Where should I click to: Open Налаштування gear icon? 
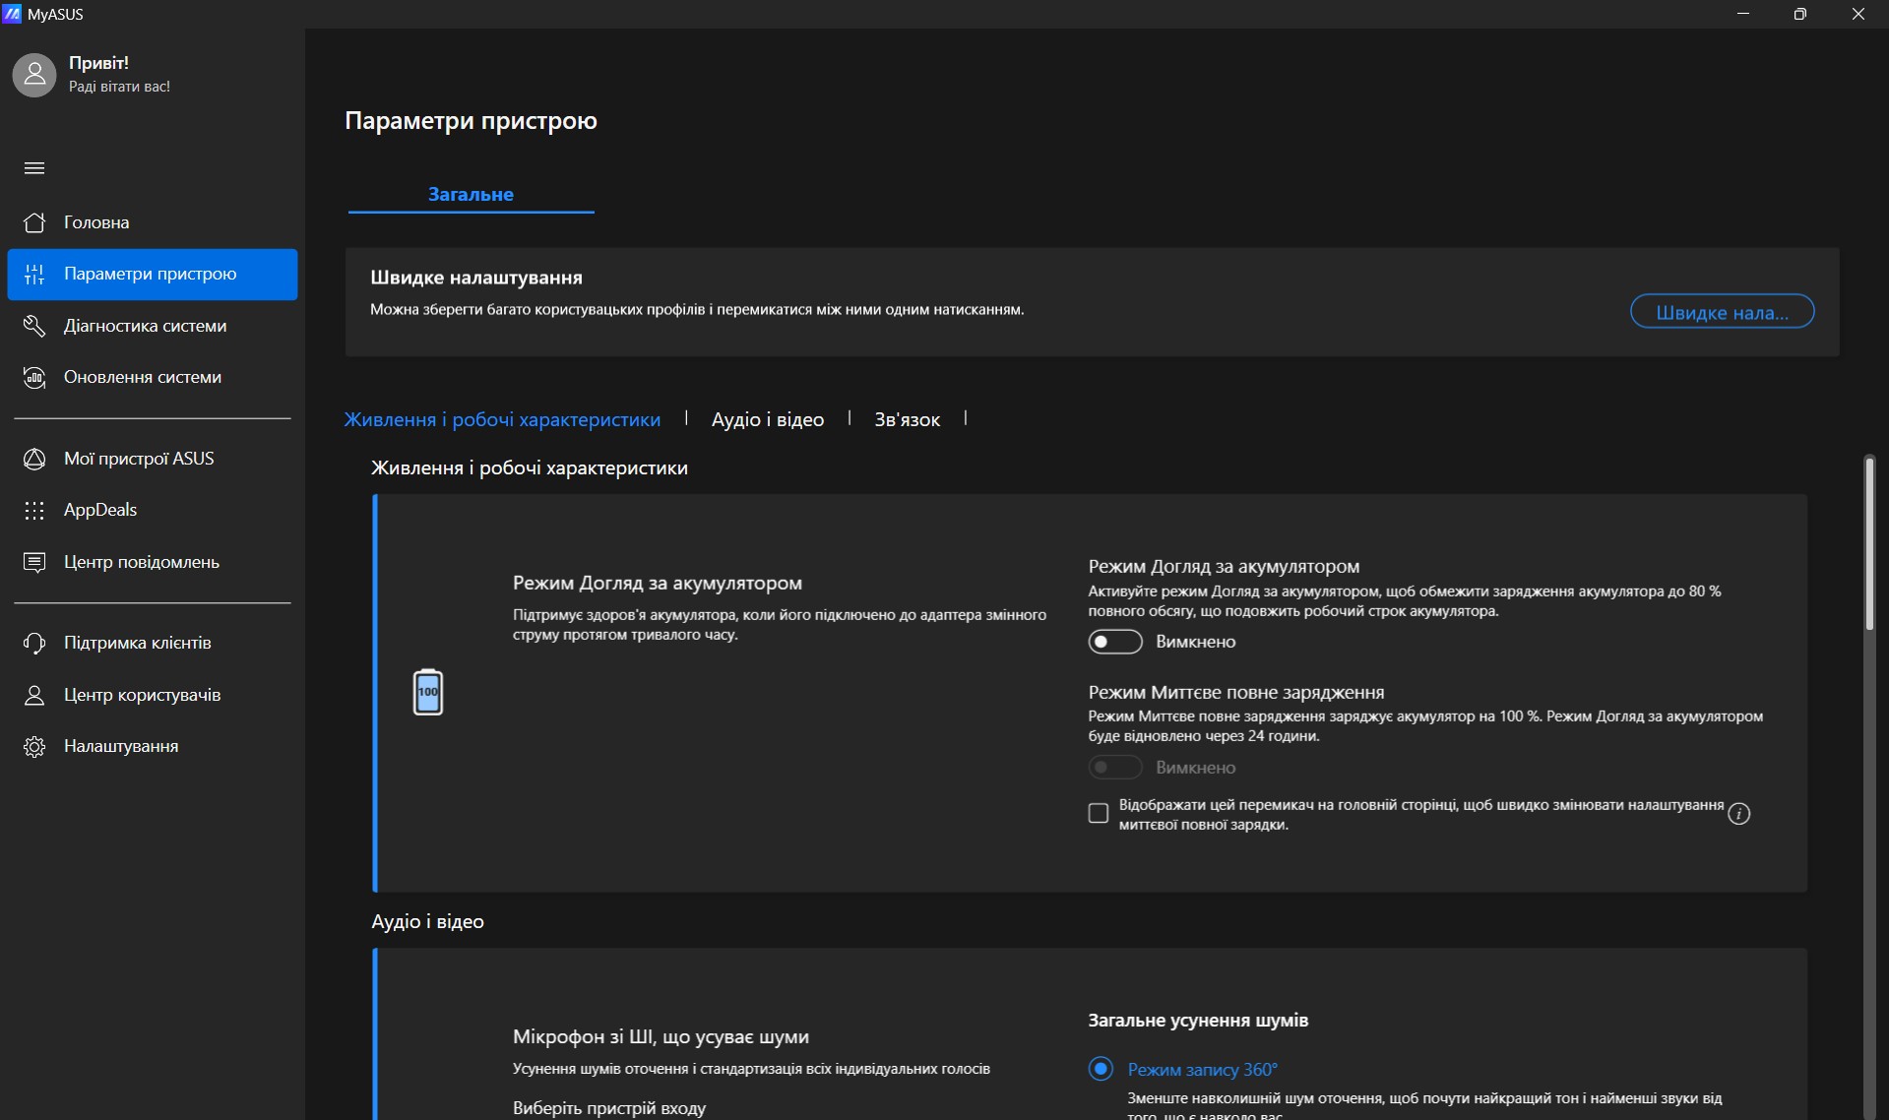34,746
